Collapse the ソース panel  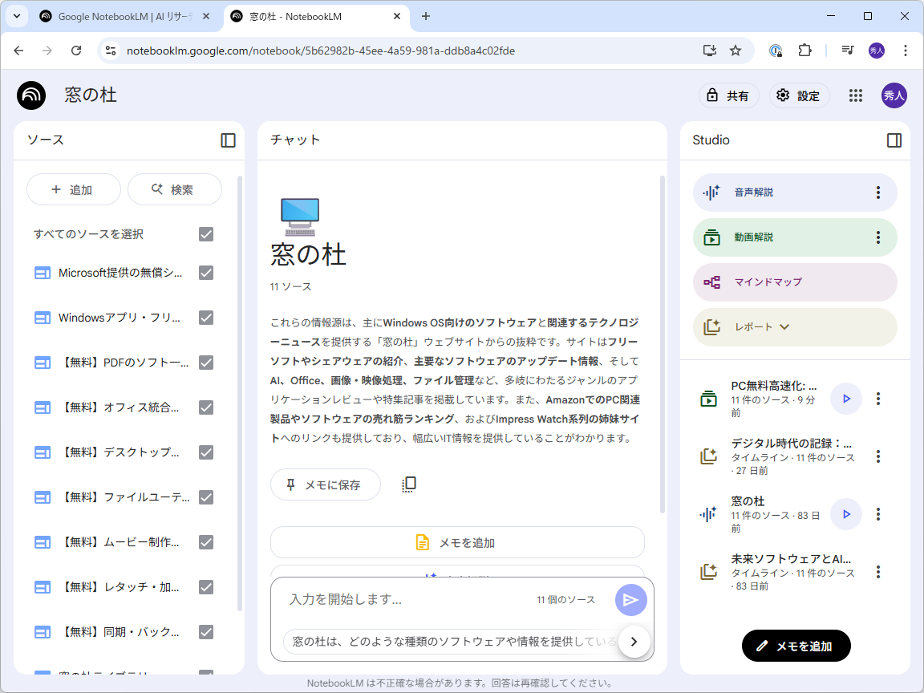tap(228, 140)
